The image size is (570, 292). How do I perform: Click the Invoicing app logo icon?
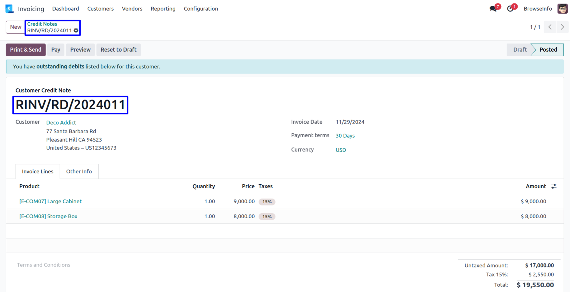10,9
